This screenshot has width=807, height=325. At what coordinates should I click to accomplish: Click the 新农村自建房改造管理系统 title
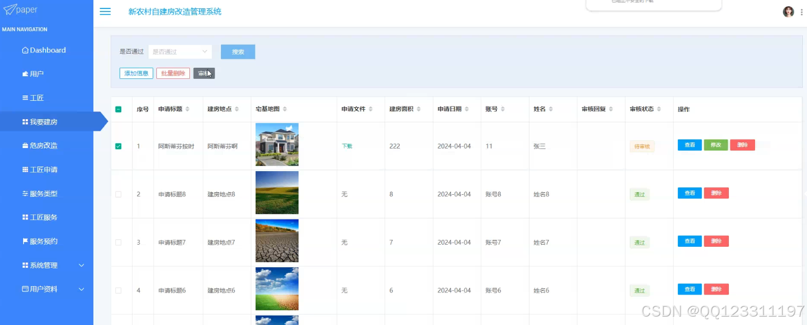tap(175, 12)
